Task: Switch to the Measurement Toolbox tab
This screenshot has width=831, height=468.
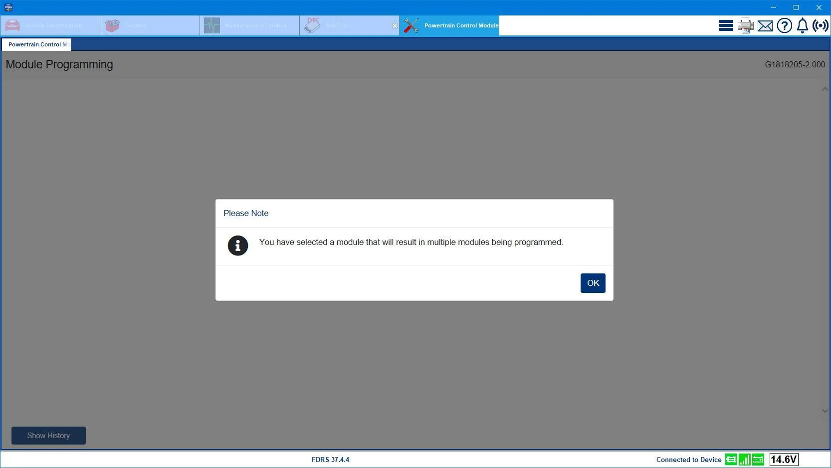Action: tap(249, 25)
